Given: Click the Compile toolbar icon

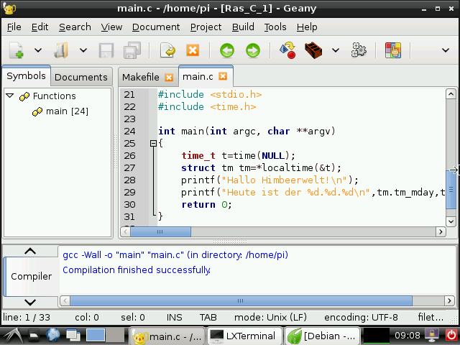Looking at the screenshot, I should 287,50.
